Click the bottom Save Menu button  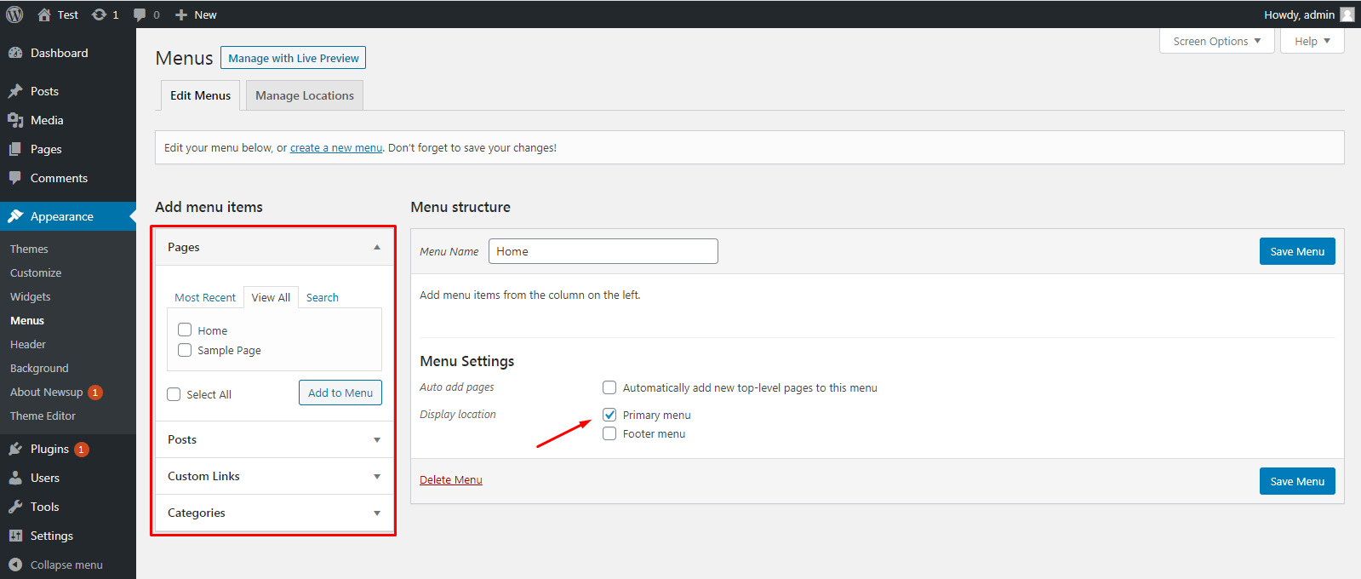[x=1297, y=481]
